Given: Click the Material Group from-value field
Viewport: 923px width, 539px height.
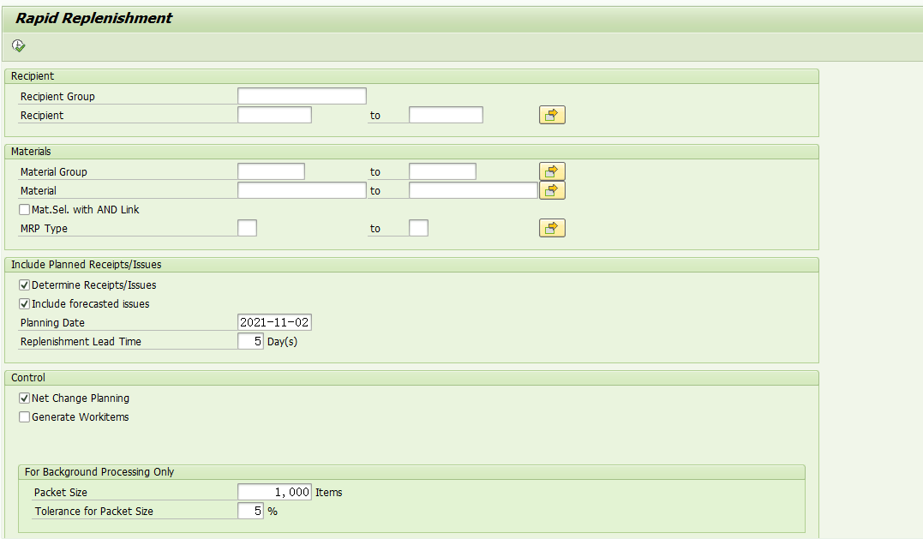Looking at the screenshot, I should coord(271,171).
